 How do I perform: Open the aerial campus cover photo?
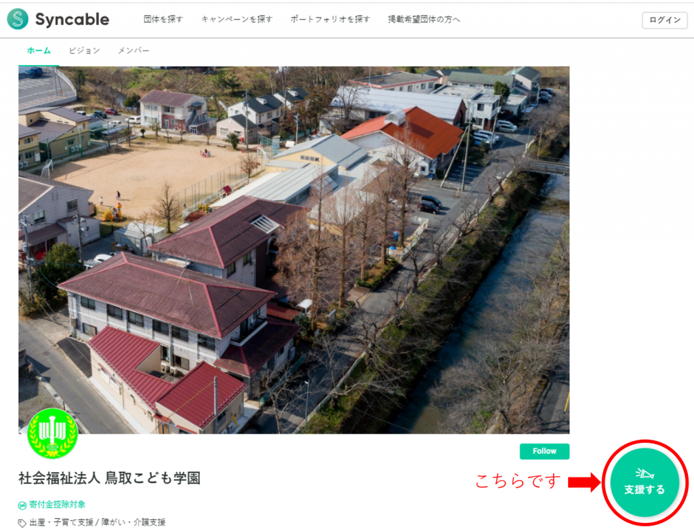(294, 250)
